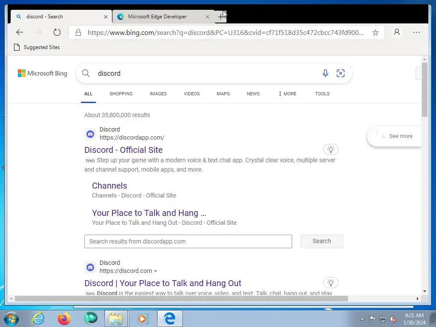This screenshot has height=327, width=436.
Task: Open the green globe taskbar app
Action: coord(91,318)
